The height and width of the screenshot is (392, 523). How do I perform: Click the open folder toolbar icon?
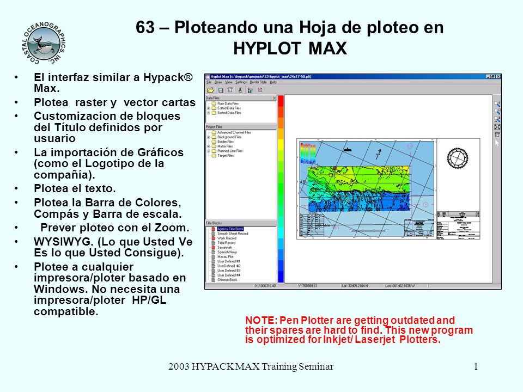(x=210, y=90)
